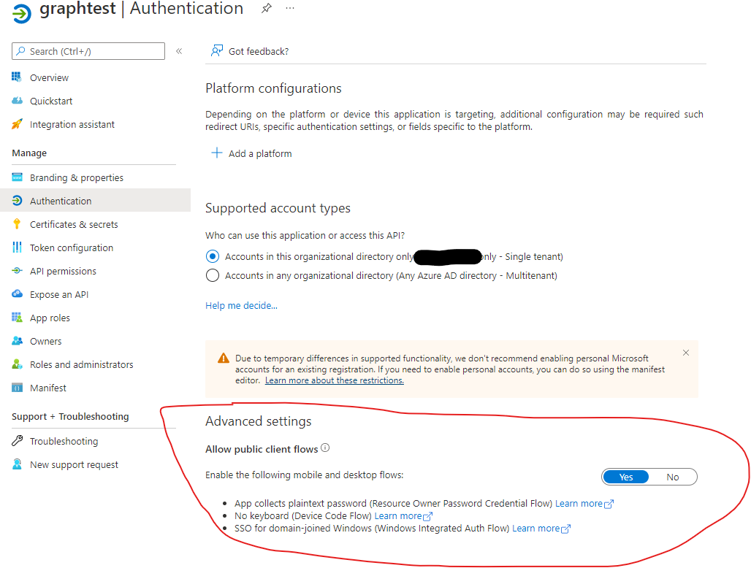Open Overview in the sidebar
Image resolution: width=751 pixels, height=568 pixels.
(x=50, y=77)
